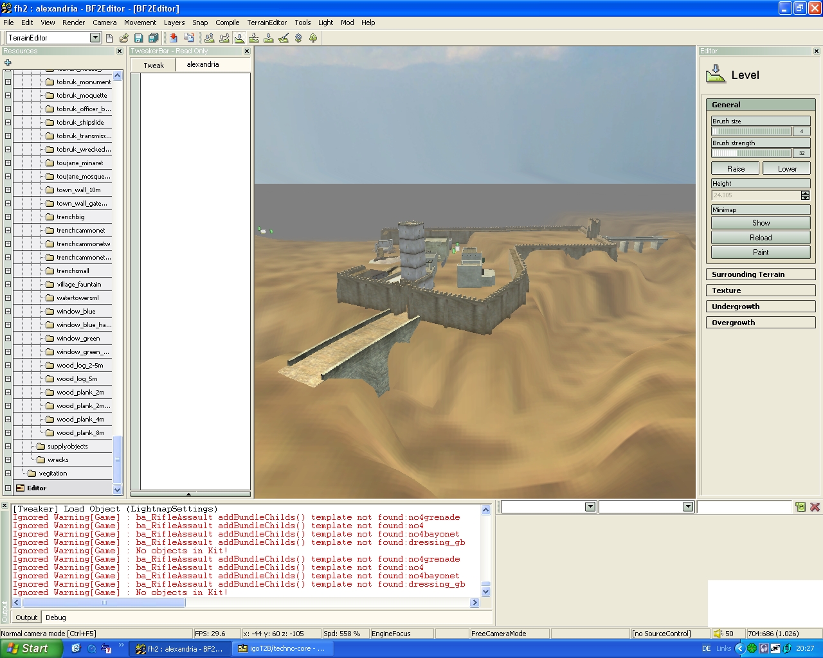Viewport: 823px width, 658px height.
Task: Click the Raise button
Action: (736, 168)
